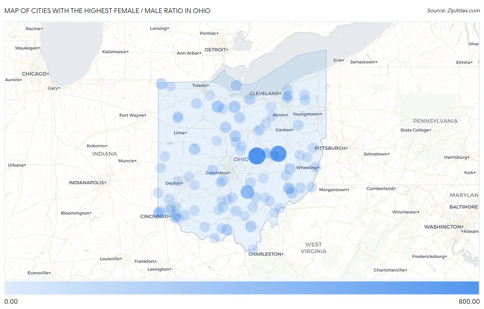The width and height of the screenshot is (484, 309).
Task: Click the Jamestown city label
Action: (362, 62)
